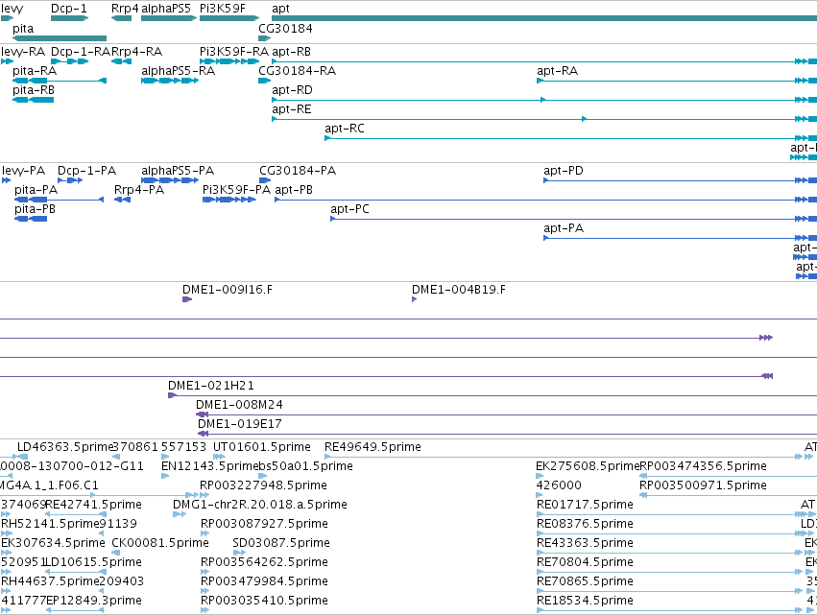Select RP003564262.5prime EST label
This screenshot has height=615, width=817.
(x=264, y=563)
